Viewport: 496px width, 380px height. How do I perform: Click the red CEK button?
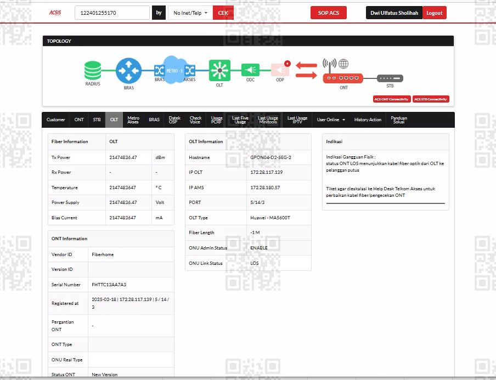(223, 13)
